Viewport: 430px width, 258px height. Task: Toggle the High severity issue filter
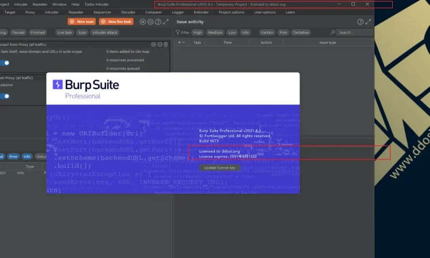point(197,32)
